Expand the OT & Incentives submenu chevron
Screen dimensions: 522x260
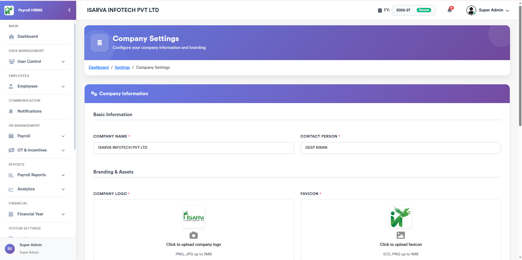point(63,150)
